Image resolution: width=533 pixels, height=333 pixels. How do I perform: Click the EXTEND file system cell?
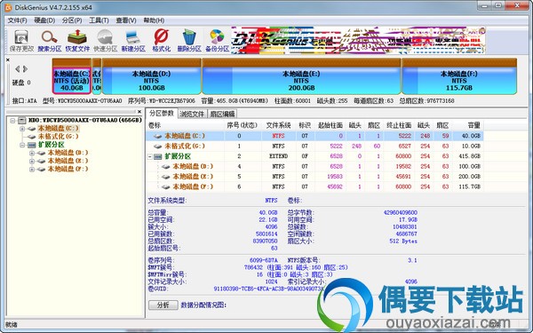click(278, 156)
